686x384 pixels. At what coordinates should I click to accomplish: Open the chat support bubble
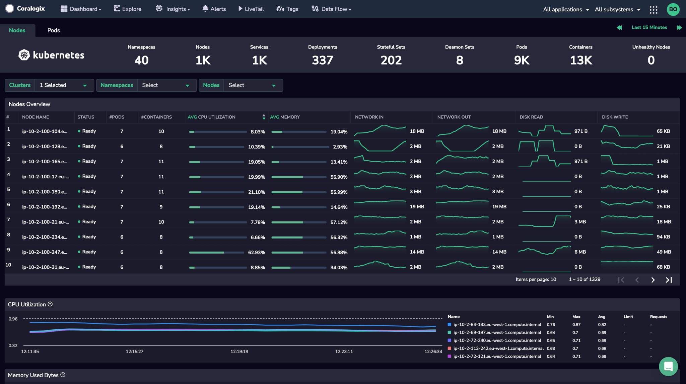668,366
